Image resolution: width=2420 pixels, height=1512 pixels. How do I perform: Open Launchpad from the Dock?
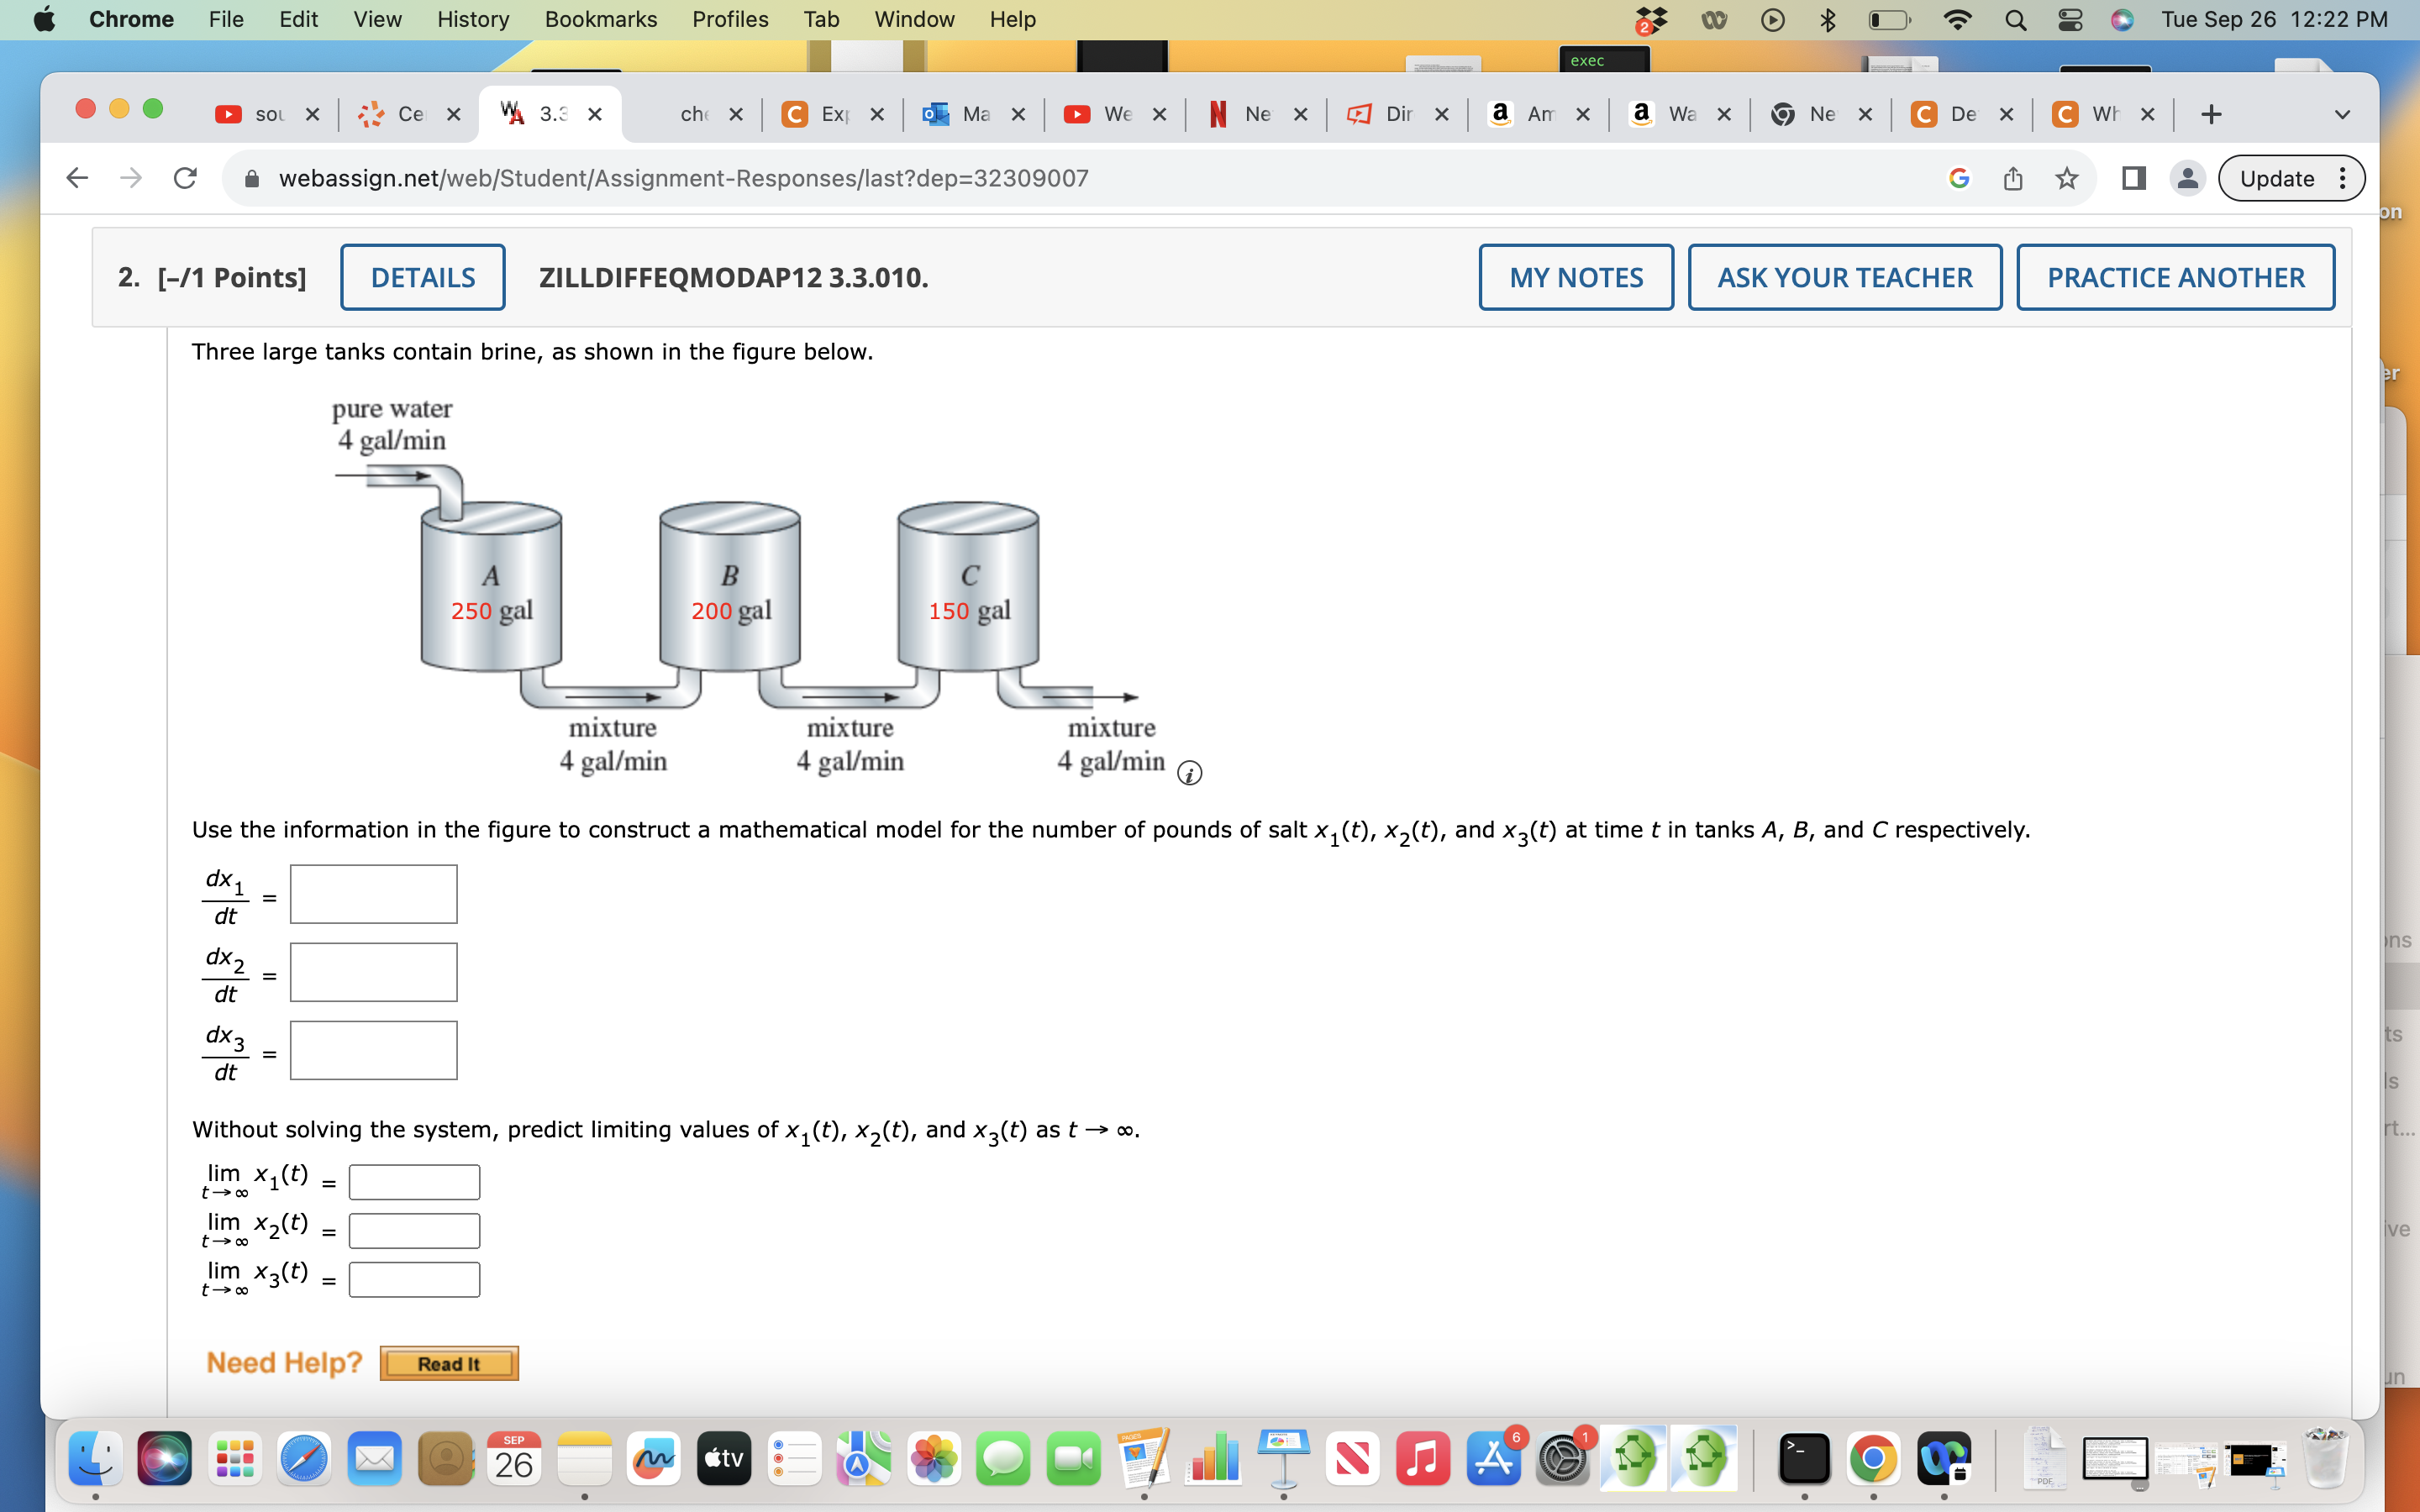coord(235,1459)
